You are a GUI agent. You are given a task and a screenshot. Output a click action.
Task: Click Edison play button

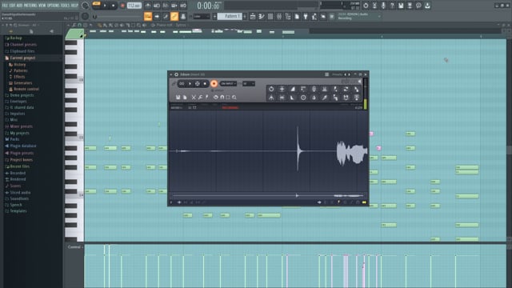(190, 84)
